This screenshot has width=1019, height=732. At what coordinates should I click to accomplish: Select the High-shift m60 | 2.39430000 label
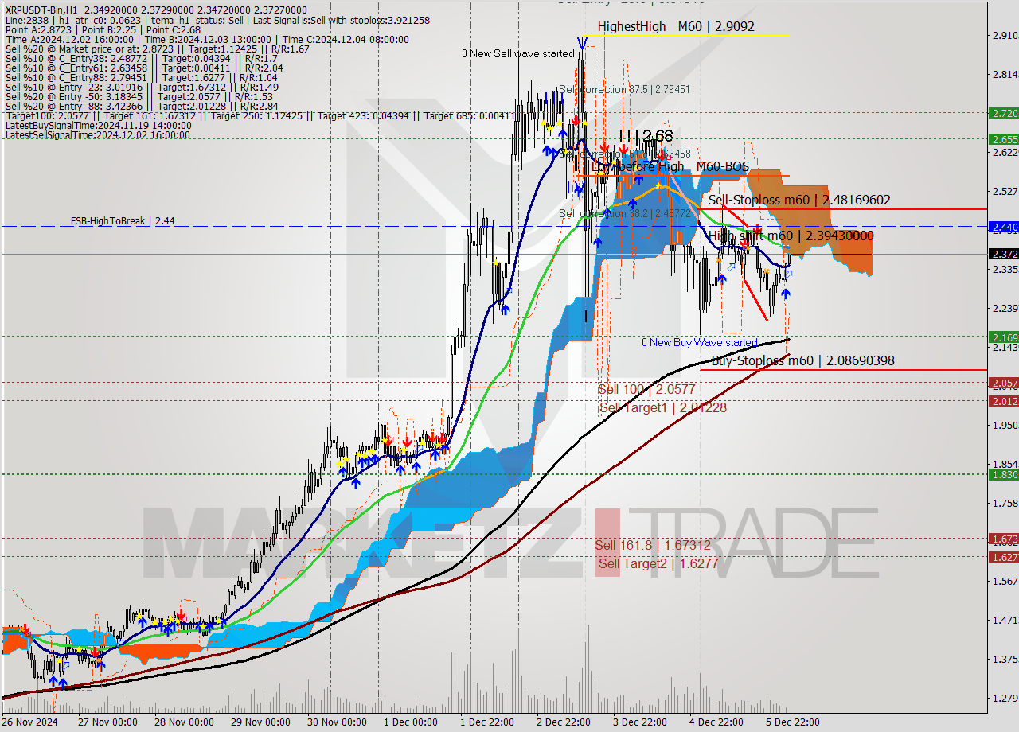791,236
